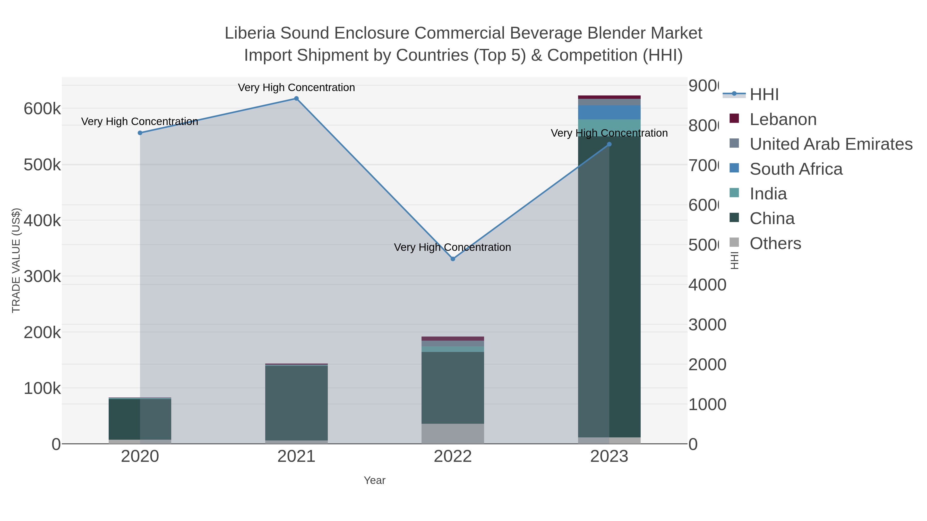
Task: Click the Others segment of the 2022 bar
Action: 453,434
